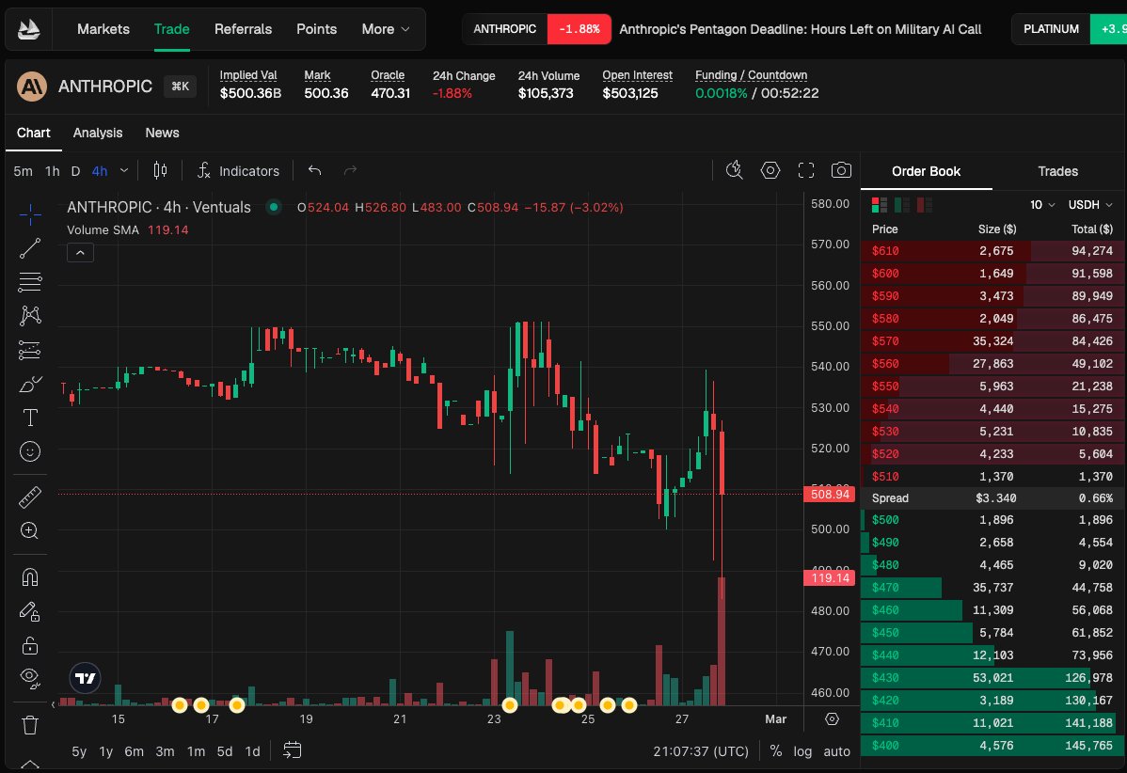This screenshot has width=1127, height=773.
Task: Click the first event marker near date 15
Action: tap(180, 705)
